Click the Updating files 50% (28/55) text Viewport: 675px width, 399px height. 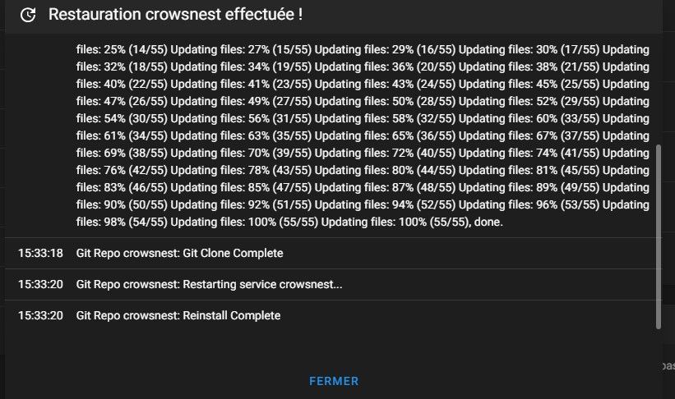[x=385, y=102]
